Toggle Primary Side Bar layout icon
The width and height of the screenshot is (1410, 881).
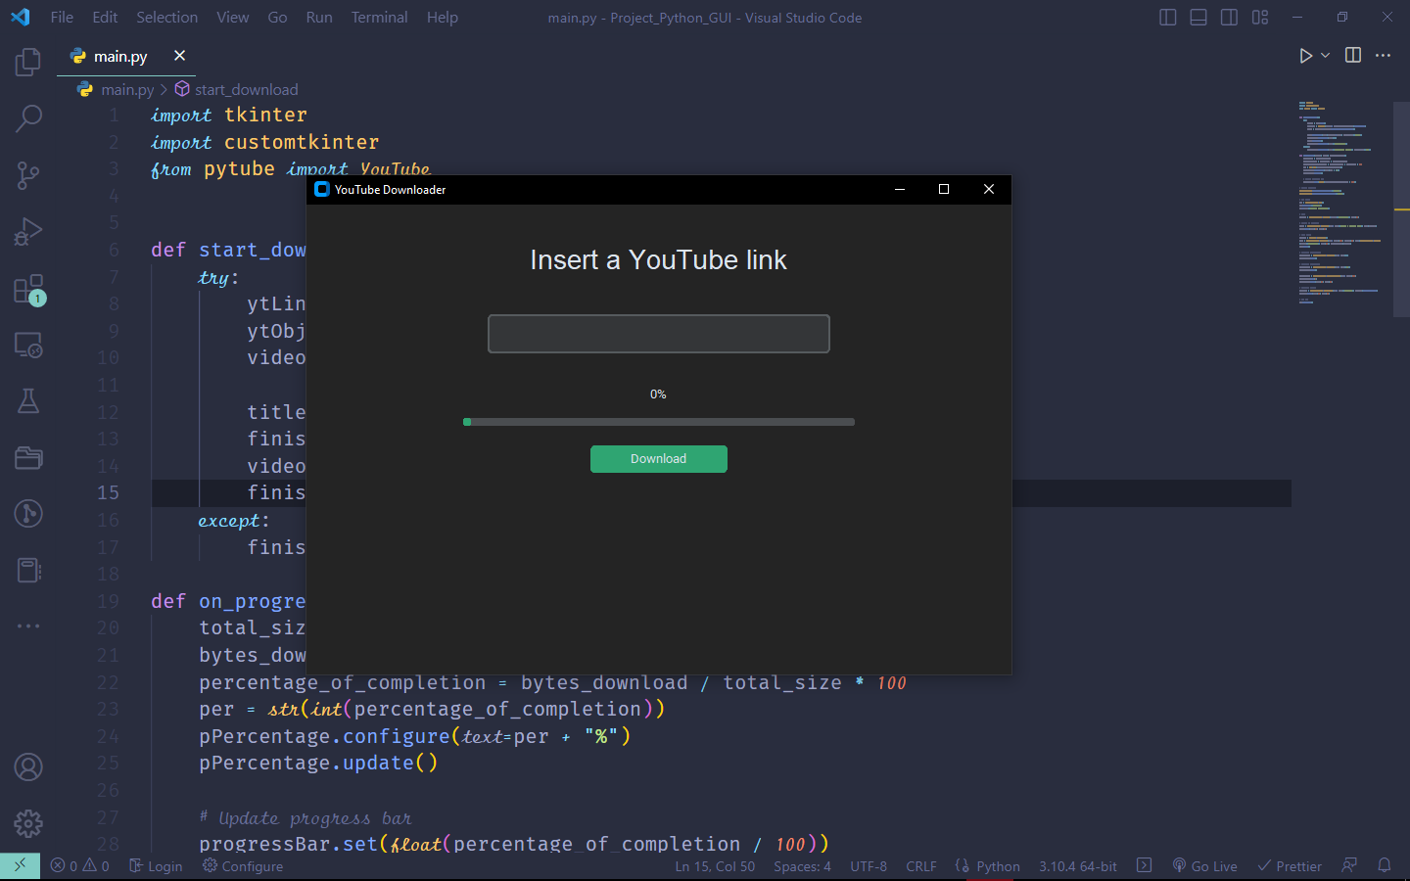pos(1167,18)
